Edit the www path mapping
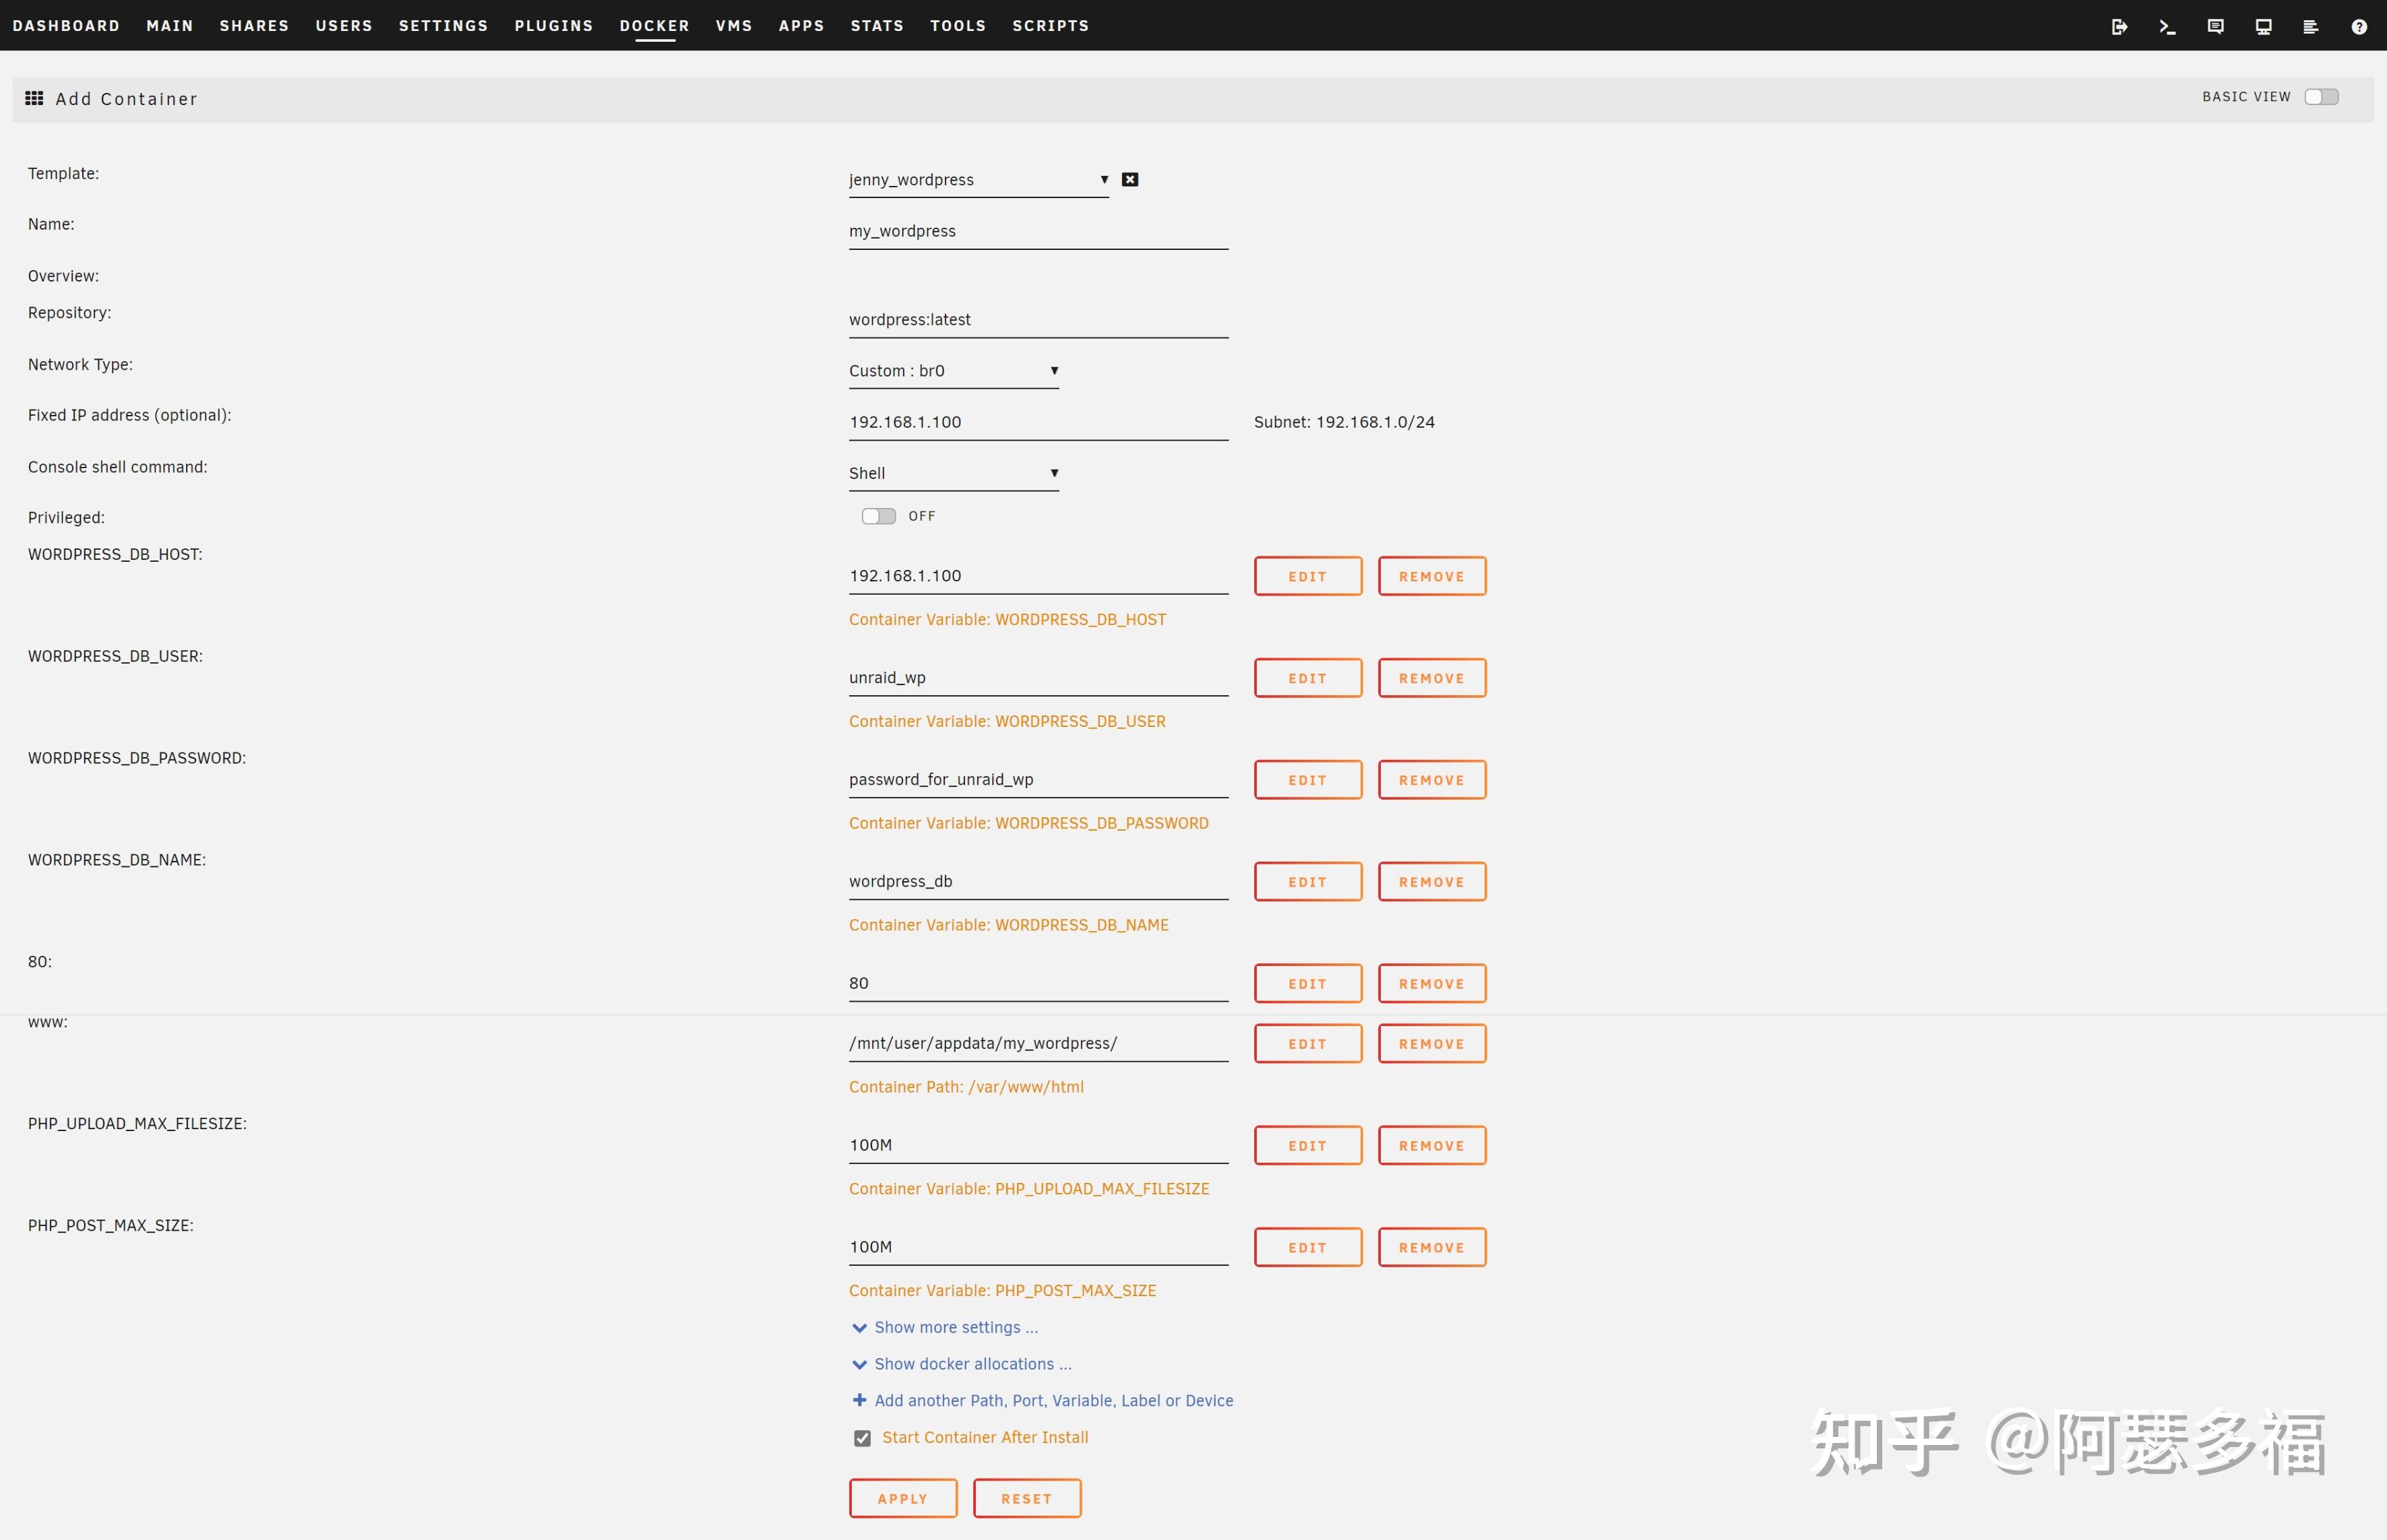The image size is (2387, 1540). 1307,1044
